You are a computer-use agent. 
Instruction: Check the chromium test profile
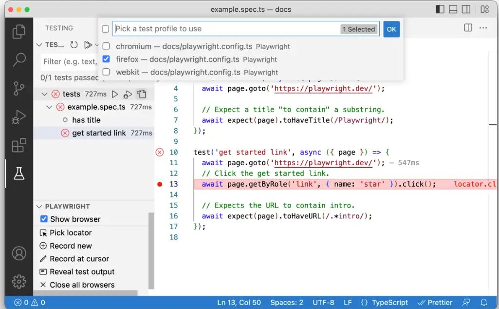point(106,47)
